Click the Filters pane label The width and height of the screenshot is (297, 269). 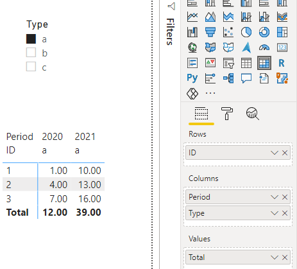point(170,31)
